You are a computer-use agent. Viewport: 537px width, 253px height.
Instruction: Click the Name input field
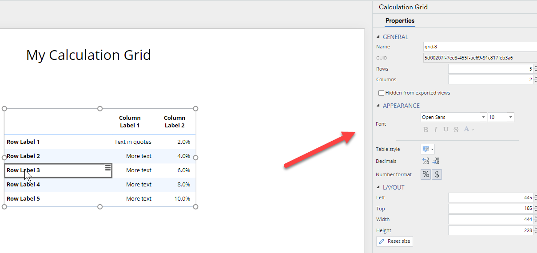click(x=480, y=47)
